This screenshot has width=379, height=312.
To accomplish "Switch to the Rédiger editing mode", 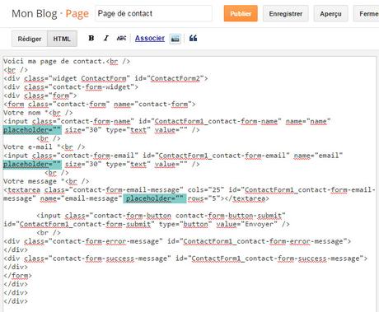I will click(30, 39).
